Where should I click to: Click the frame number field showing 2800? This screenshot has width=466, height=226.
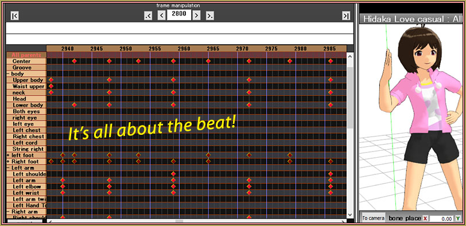[x=179, y=14]
